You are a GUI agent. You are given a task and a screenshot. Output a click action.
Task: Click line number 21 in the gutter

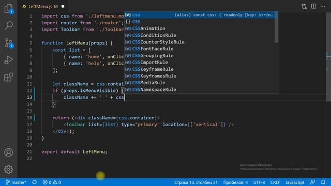click(x=29, y=151)
